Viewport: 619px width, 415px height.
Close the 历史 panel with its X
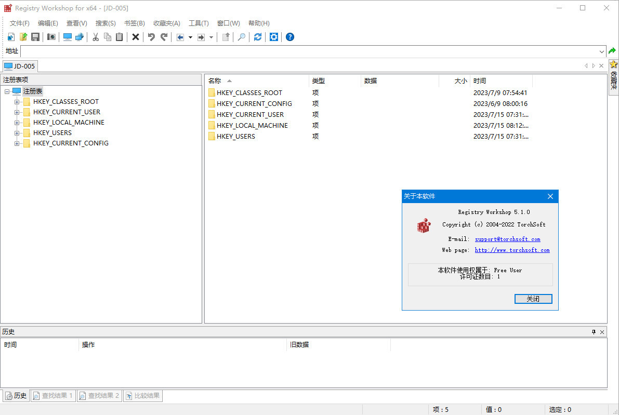pos(602,332)
